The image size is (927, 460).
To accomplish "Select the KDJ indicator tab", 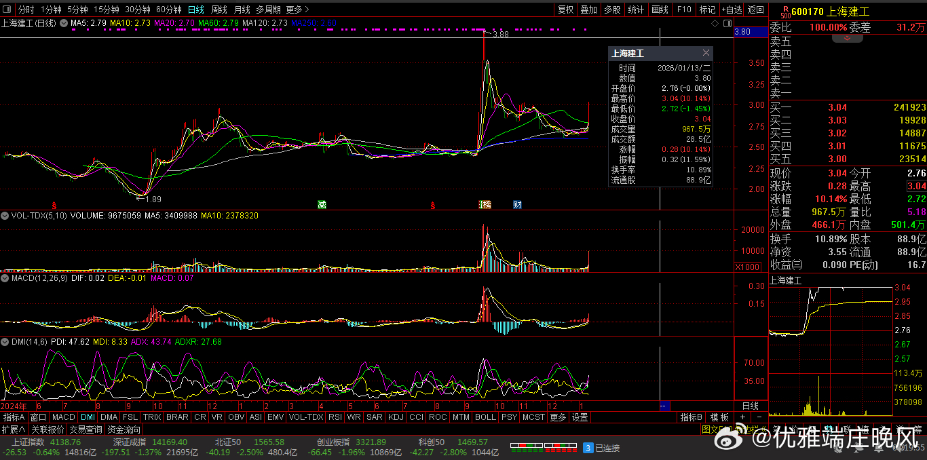I will pos(395,417).
